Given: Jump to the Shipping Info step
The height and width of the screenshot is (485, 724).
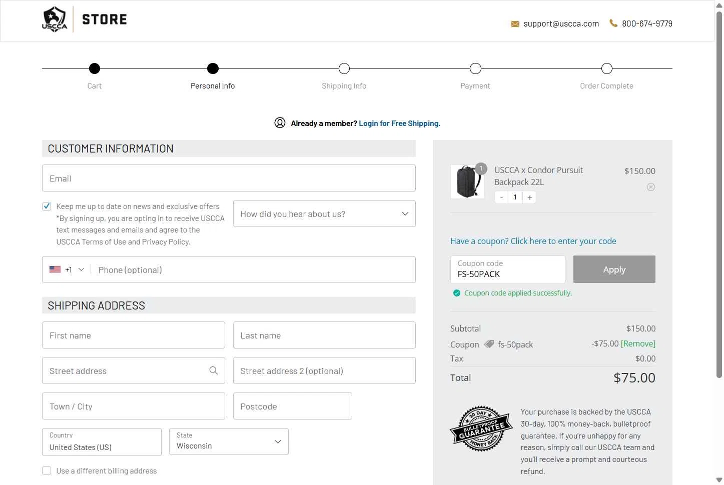Looking at the screenshot, I should click(x=344, y=68).
